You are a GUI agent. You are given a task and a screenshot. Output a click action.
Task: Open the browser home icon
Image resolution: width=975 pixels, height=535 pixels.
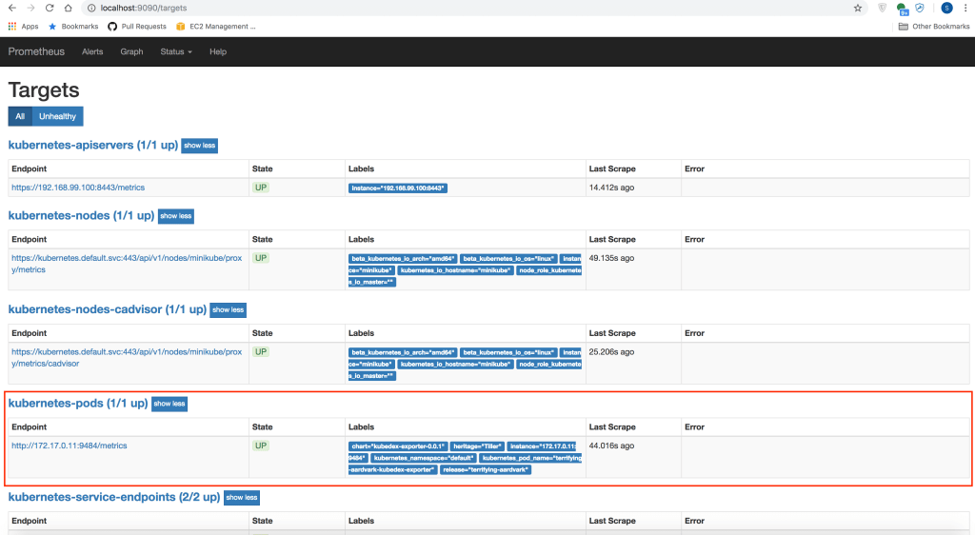click(x=68, y=8)
